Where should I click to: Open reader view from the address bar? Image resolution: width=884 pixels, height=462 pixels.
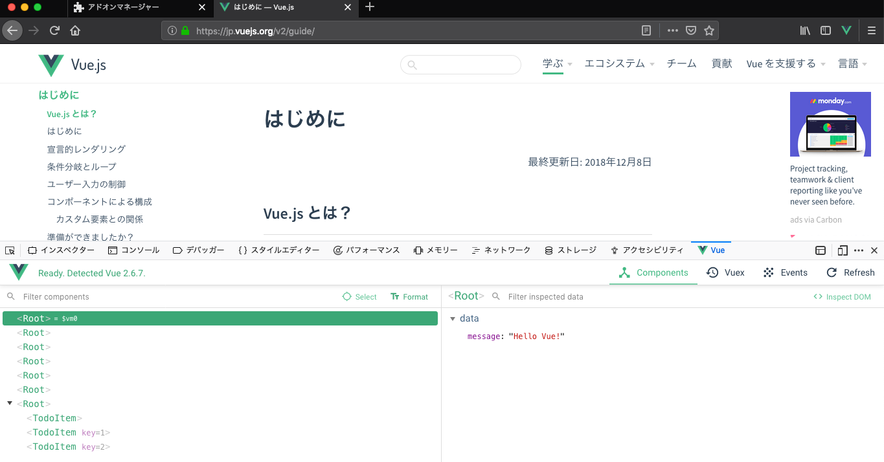(646, 30)
